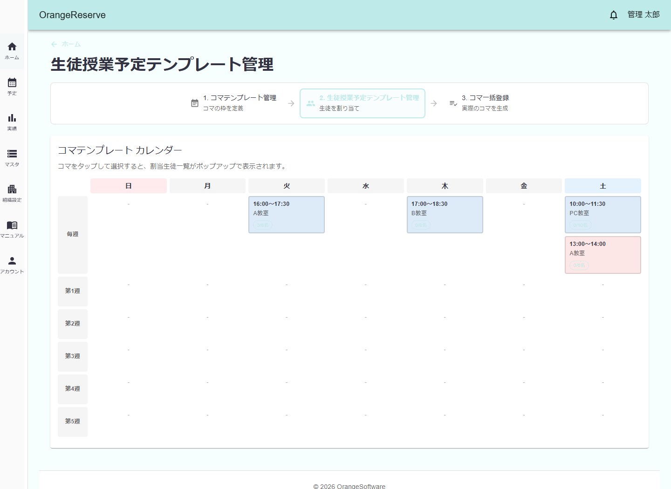The width and height of the screenshot is (671, 489).
Task: Click the 日 Sunday column header
Action: 129,186
